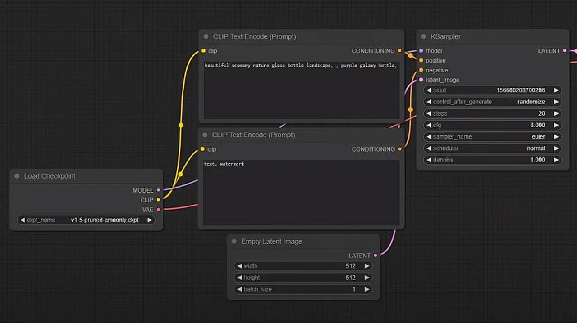Click CONDITIONING output socket of bottom CLIP node

point(399,149)
